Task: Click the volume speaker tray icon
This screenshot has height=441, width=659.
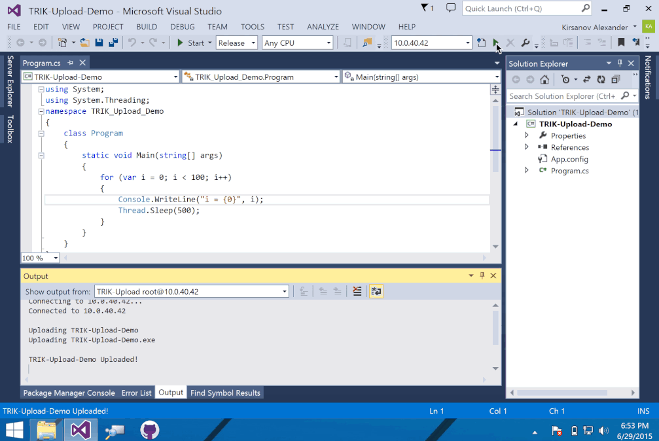Action: click(603, 431)
